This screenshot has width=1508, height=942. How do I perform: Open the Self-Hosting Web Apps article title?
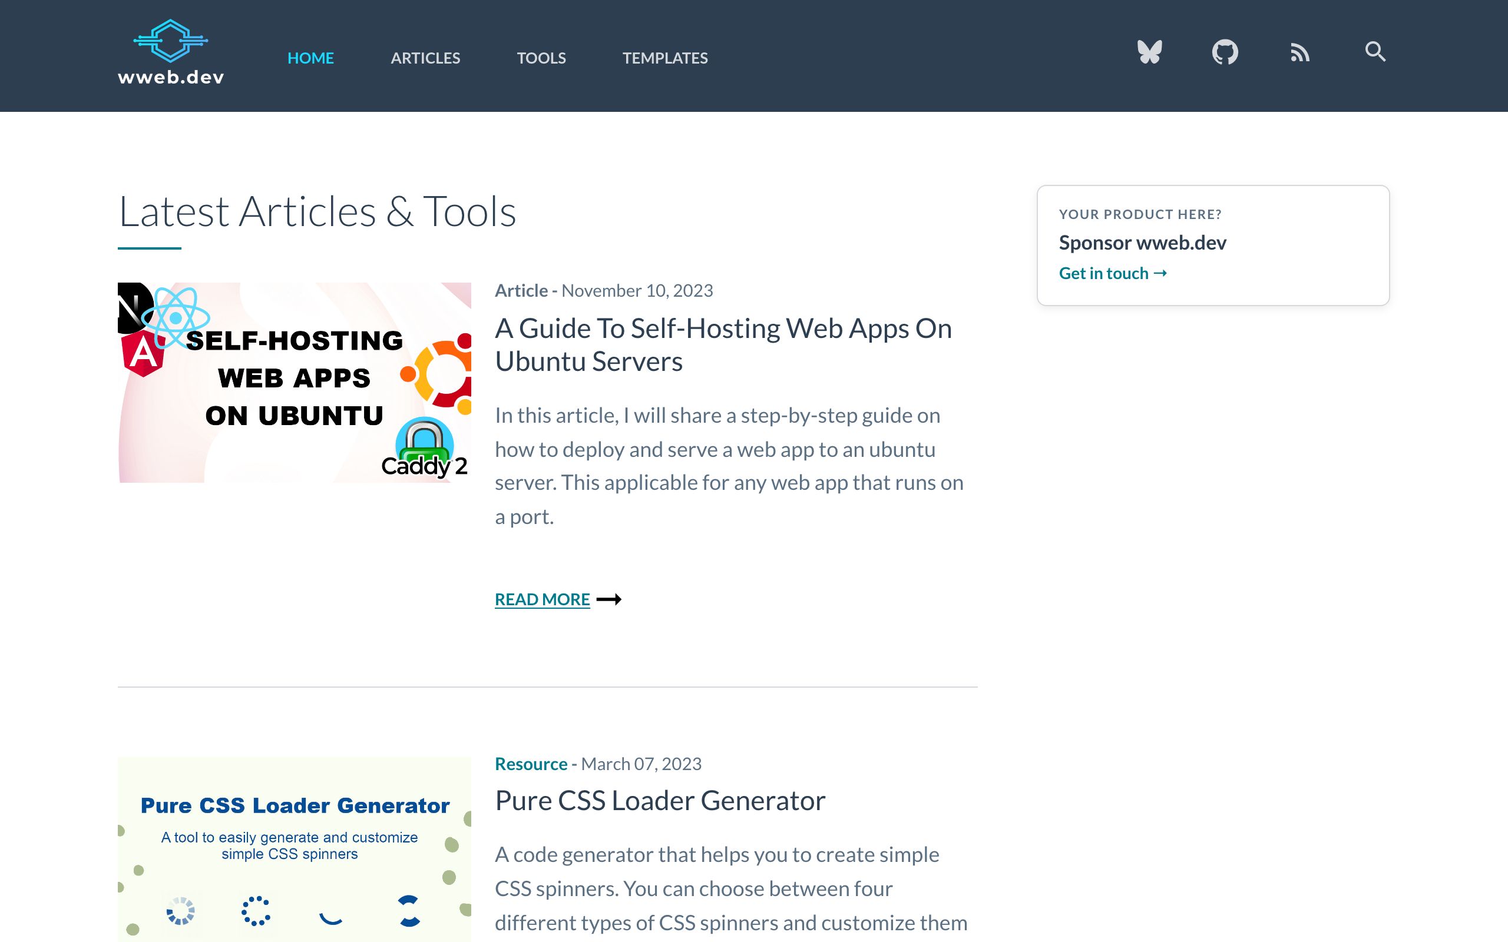click(723, 344)
